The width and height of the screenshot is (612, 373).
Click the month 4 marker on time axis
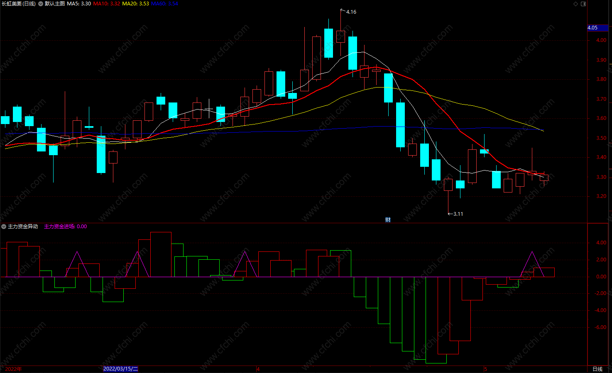tap(258, 369)
